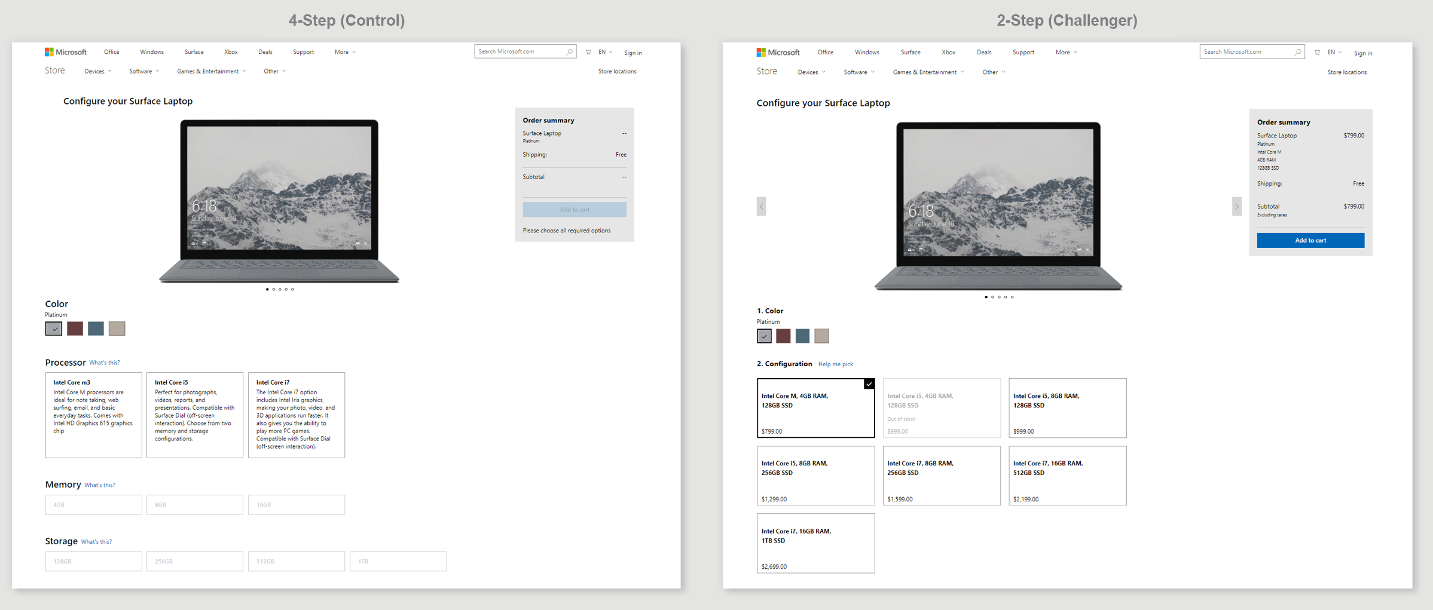Choose Intel Core M, 4GB RAM, 128GB SSD configuration

[816, 408]
